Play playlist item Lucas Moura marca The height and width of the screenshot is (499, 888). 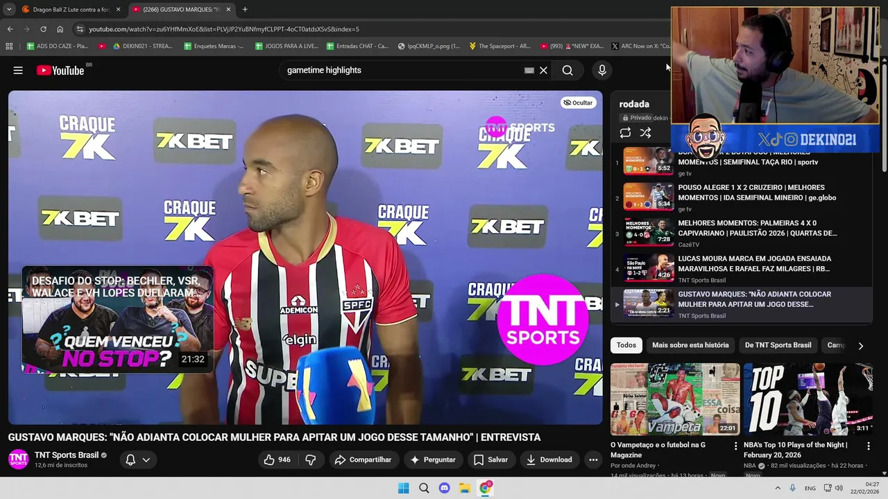click(741, 268)
